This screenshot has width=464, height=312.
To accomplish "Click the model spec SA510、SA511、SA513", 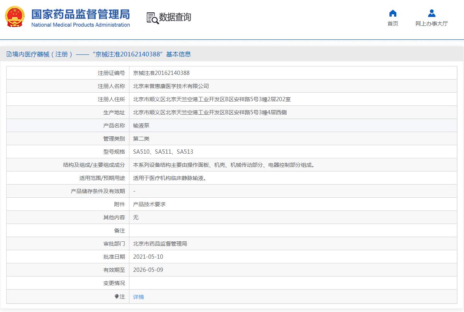I will point(163,152).
